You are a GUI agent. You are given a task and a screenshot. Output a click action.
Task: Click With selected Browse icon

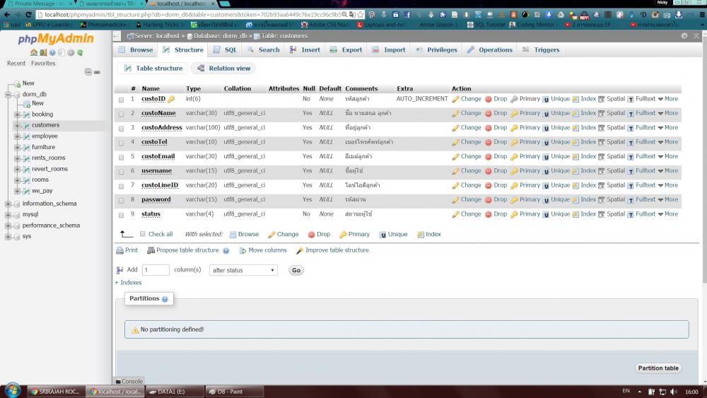tap(233, 235)
